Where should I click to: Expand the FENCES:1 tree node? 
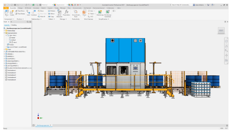(x=4, y=54)
